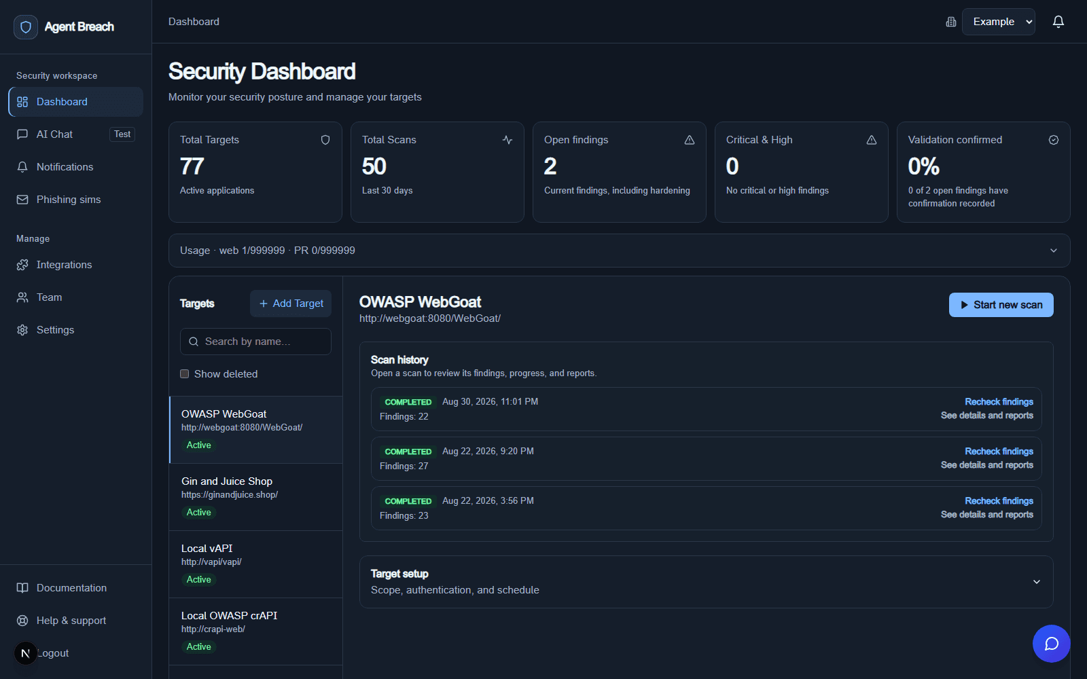Expand the Usage summary bar
The image size is (1087, 679).
tap(619, 251)
